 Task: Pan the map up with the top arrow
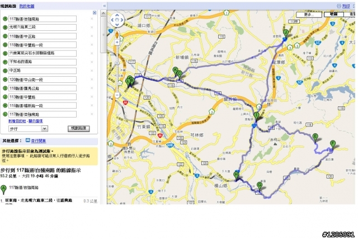117,15
